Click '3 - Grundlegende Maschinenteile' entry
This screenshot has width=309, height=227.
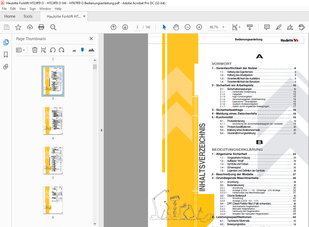[254, 178]
